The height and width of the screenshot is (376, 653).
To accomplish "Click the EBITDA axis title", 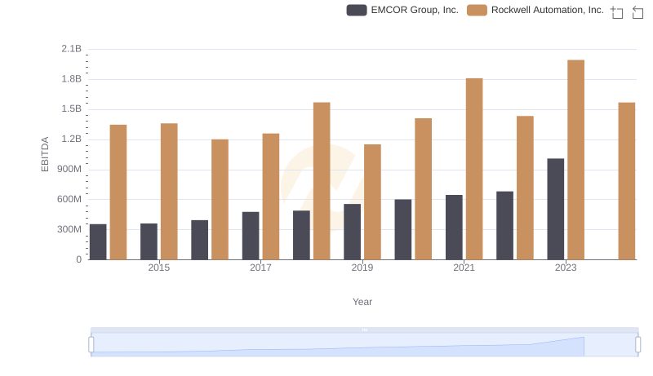I will click(x=45, y=154).
